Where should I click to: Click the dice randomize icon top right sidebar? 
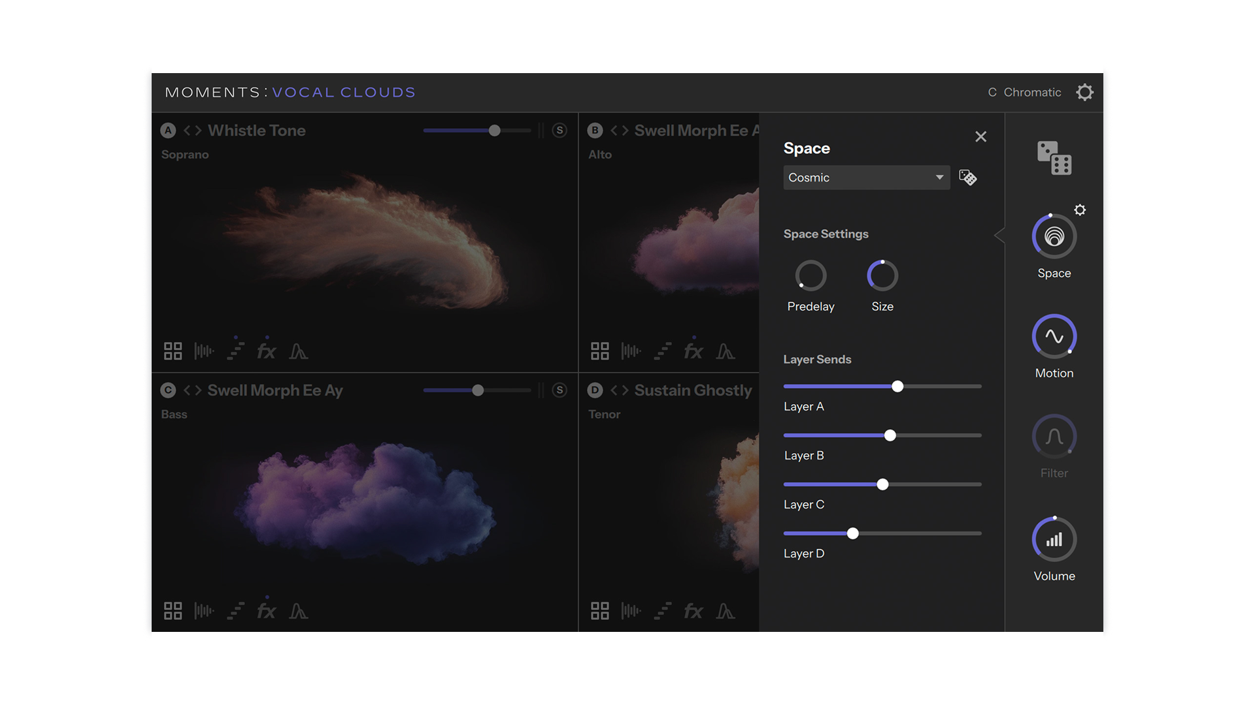tap(1053, 157)
